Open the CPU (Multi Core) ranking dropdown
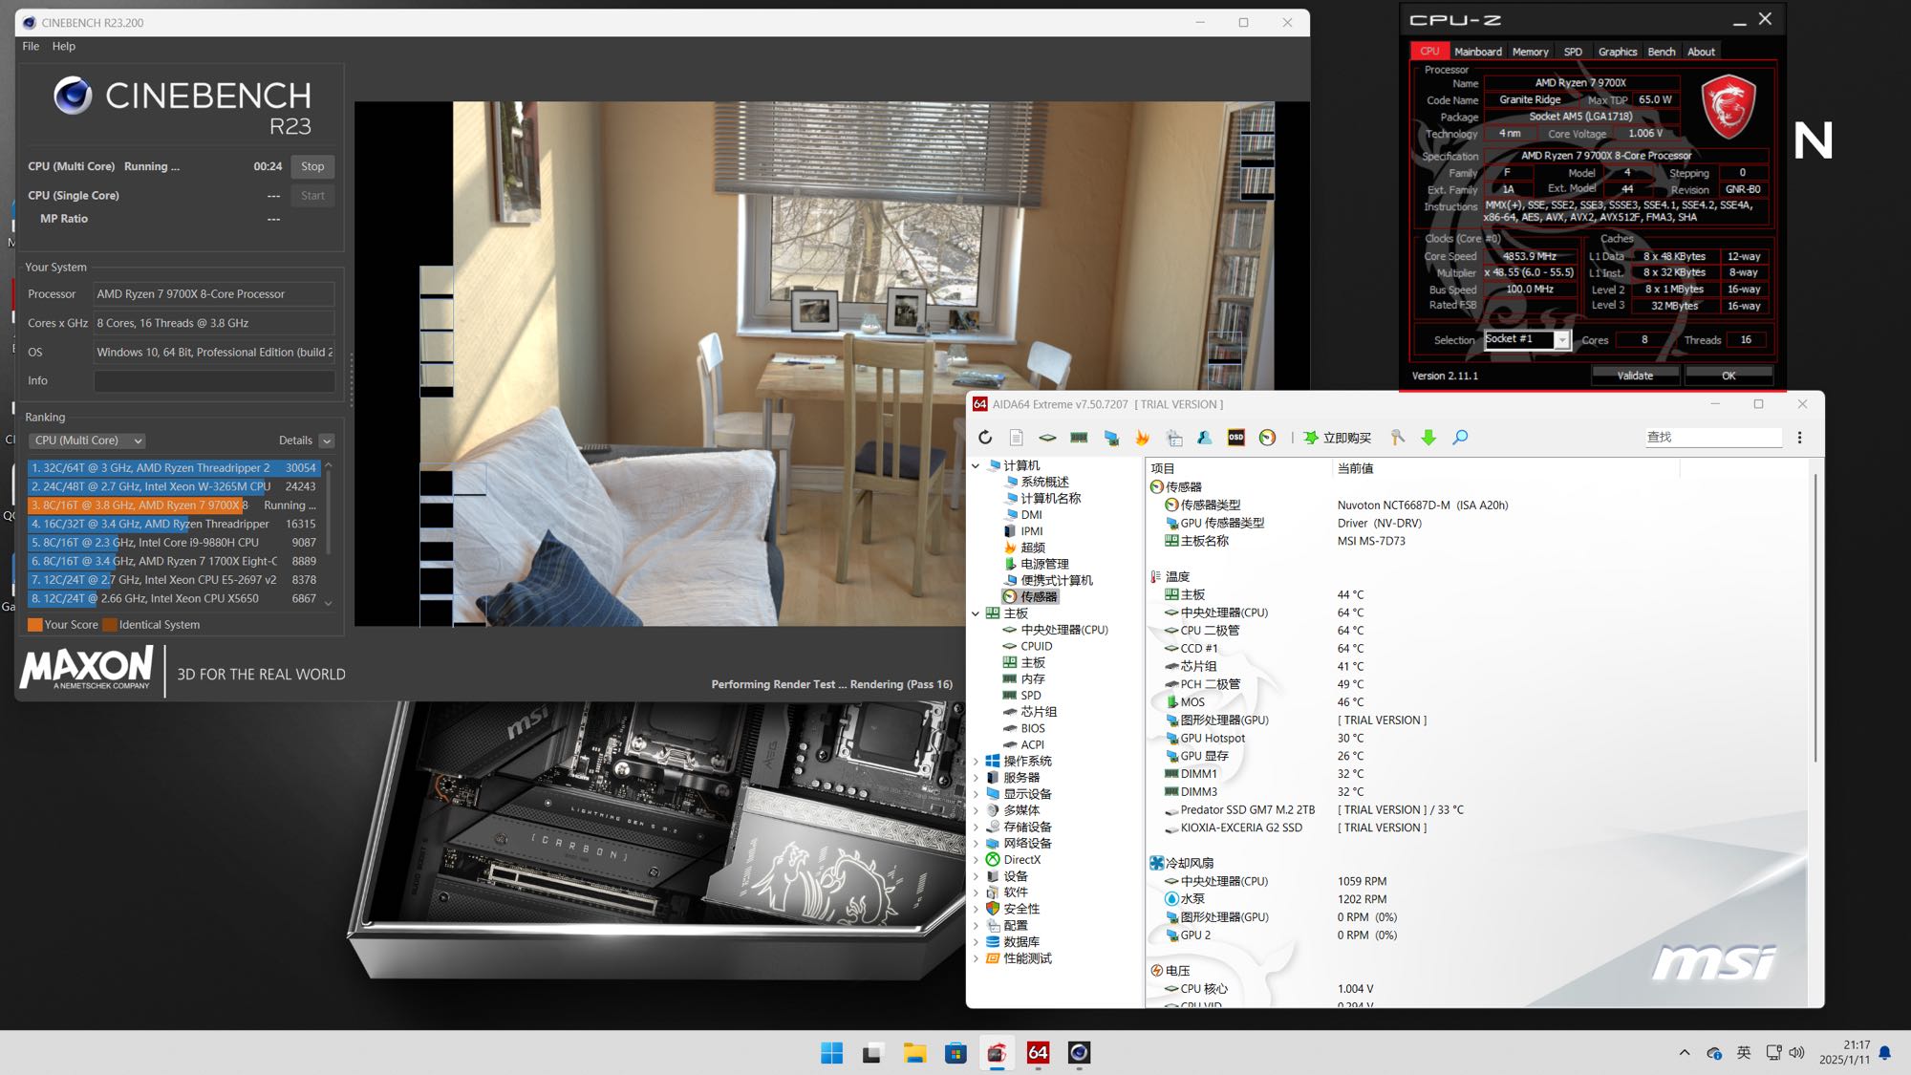 pyautogui.click(x=87, y=441)
